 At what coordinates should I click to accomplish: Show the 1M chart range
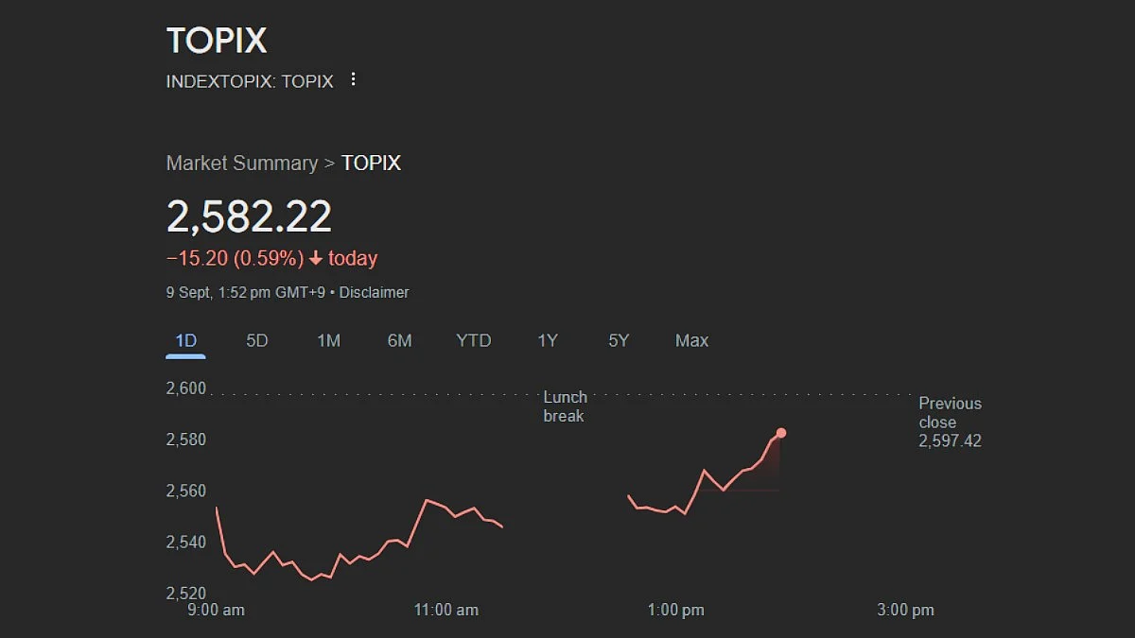tap(328, 340)
